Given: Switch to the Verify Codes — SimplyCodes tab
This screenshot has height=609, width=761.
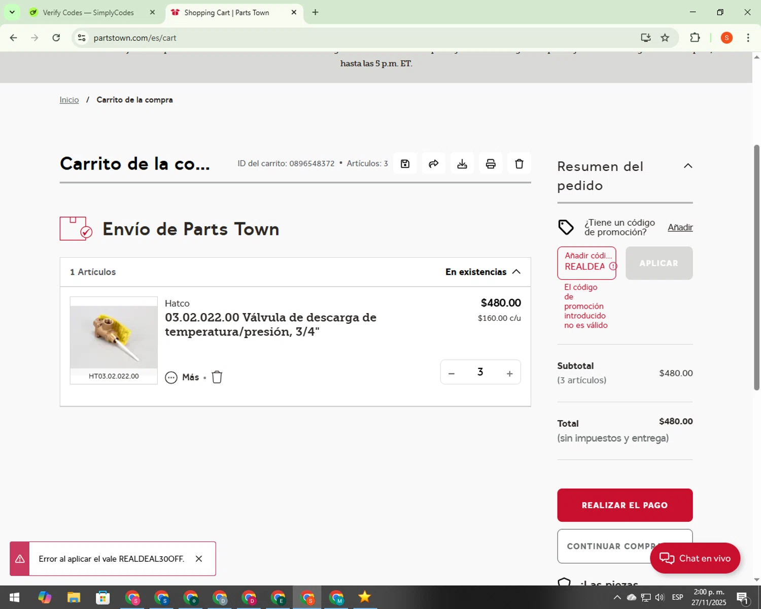Looking at the screenshot, I should [x=88, y=12].
